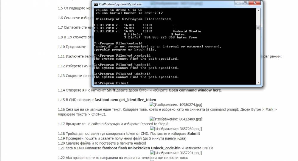Click 'Volume in drive C is OS' line
Screen dimensions: 298x161
[x=119, y=10]
